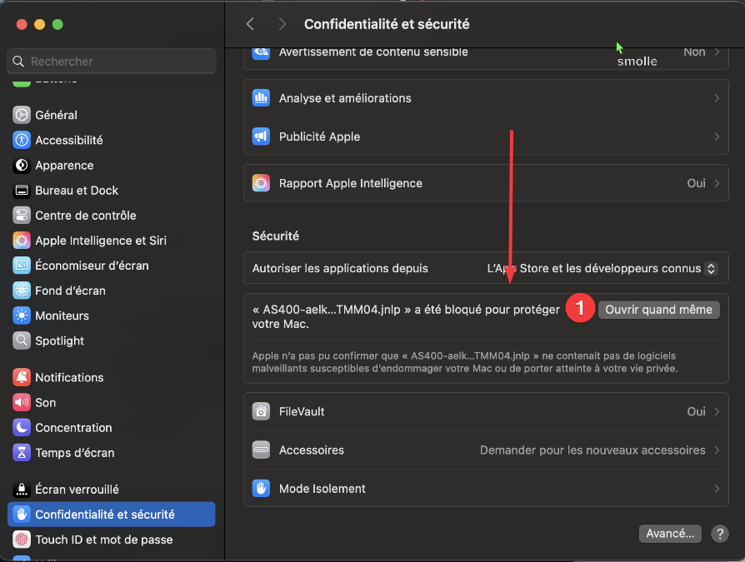The width and height of the screenshot is (745, 562).
Task: Click the FileVault house icon
Action: [261, 411]
